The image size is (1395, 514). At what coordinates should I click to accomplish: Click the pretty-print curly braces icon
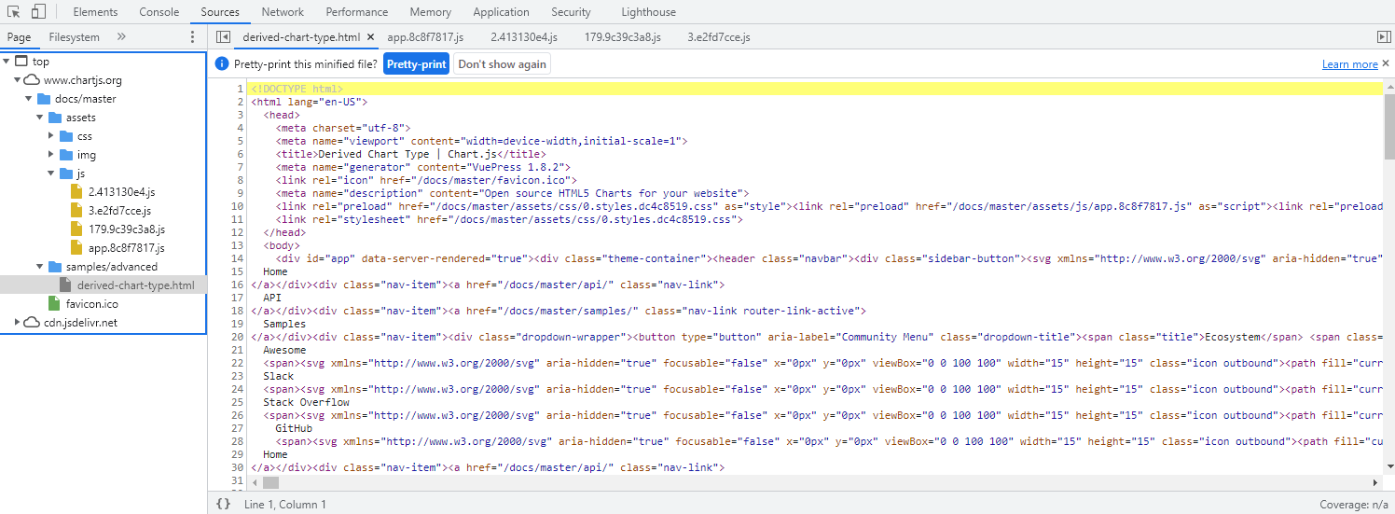pos(223,504)
